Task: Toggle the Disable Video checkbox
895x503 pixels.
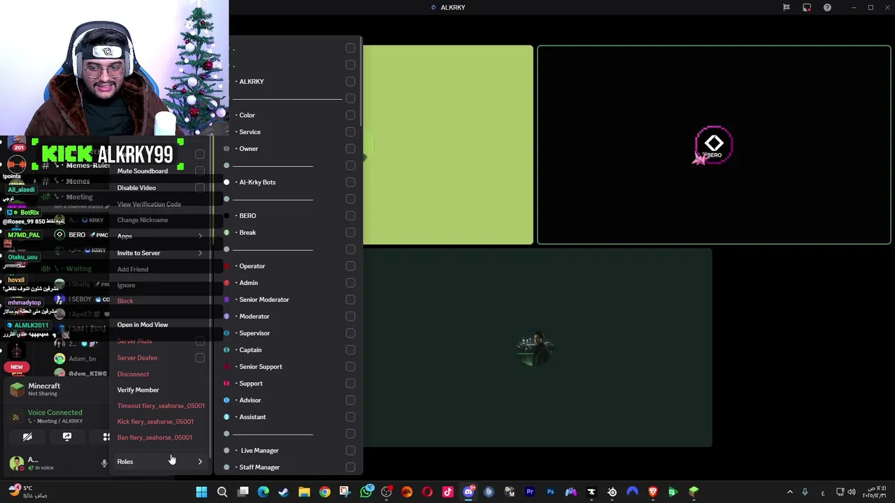Action: 200,188
